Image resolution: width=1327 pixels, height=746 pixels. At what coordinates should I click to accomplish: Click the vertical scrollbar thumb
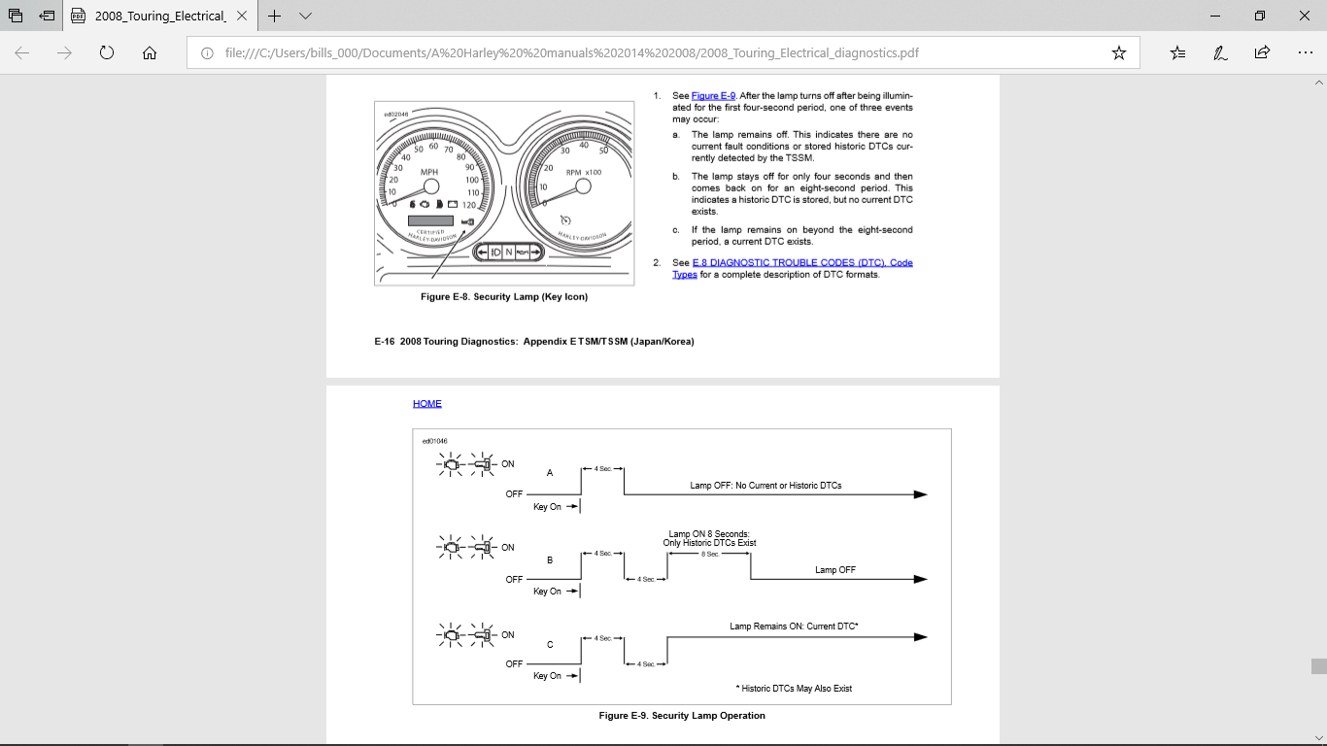1318,665
